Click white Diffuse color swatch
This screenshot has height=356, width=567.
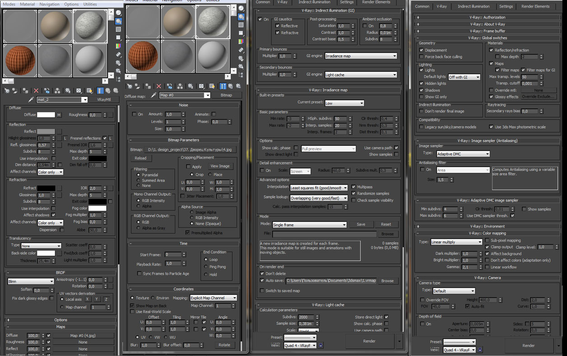[x=46, y=115]
